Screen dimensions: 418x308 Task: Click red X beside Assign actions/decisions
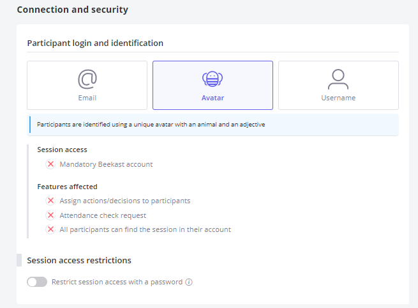pos(50,201)
